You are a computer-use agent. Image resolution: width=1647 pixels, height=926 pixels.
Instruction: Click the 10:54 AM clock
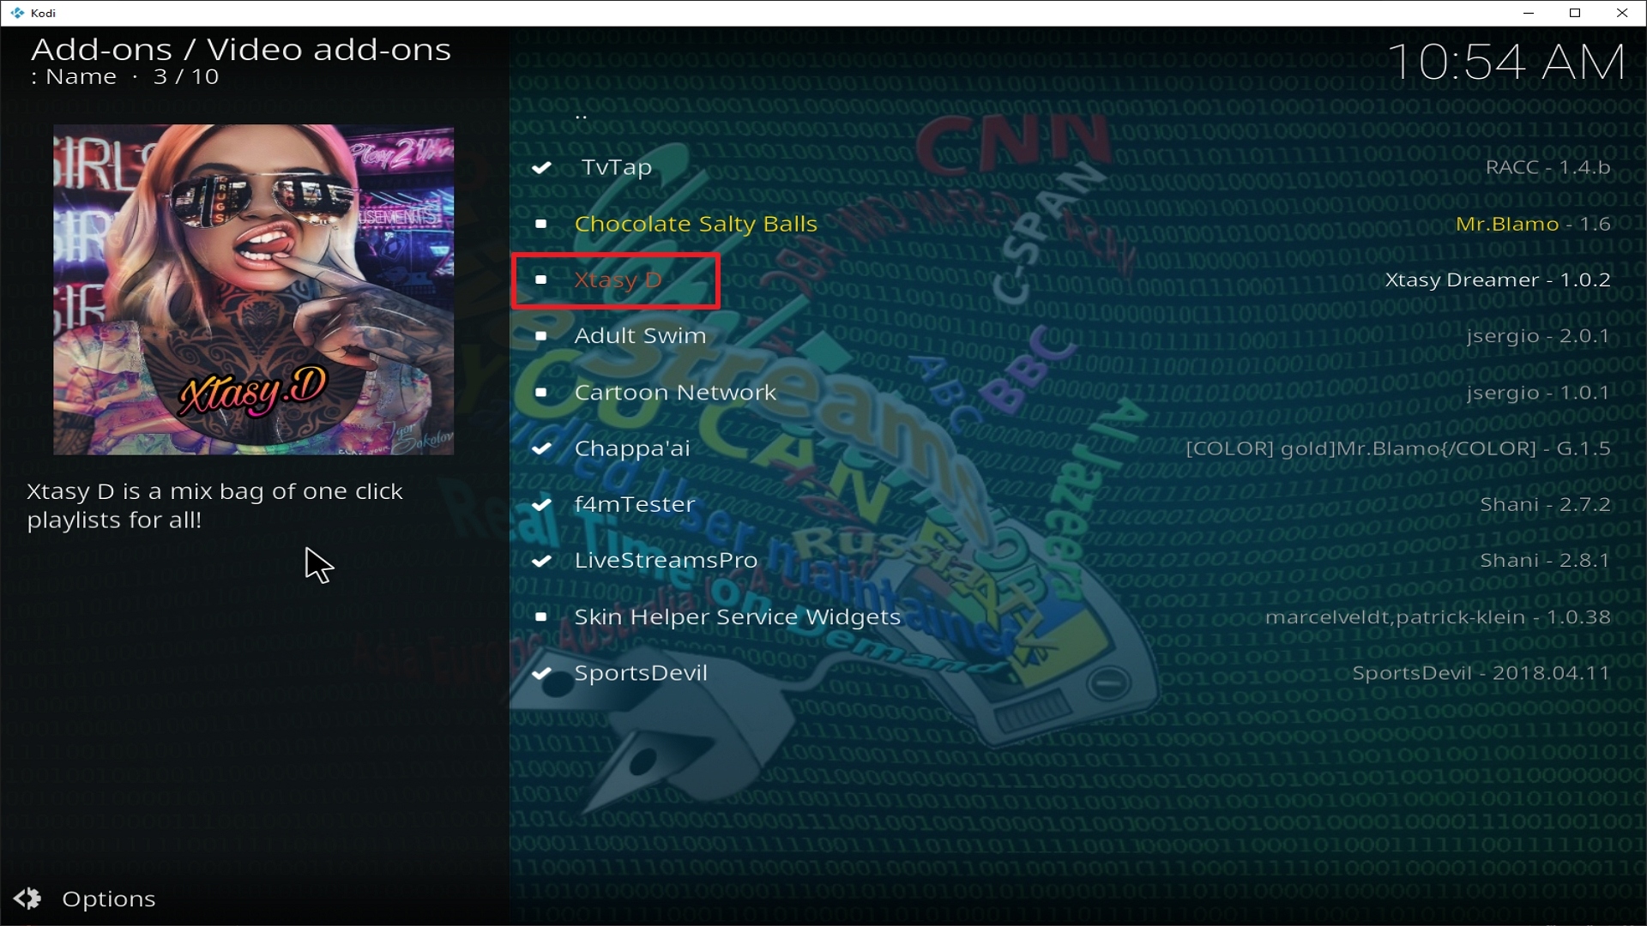pyautogui.click(x=1506, y=62)
